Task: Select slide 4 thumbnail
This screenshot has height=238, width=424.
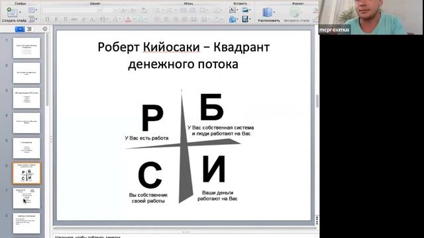Action: pos(26,123)
